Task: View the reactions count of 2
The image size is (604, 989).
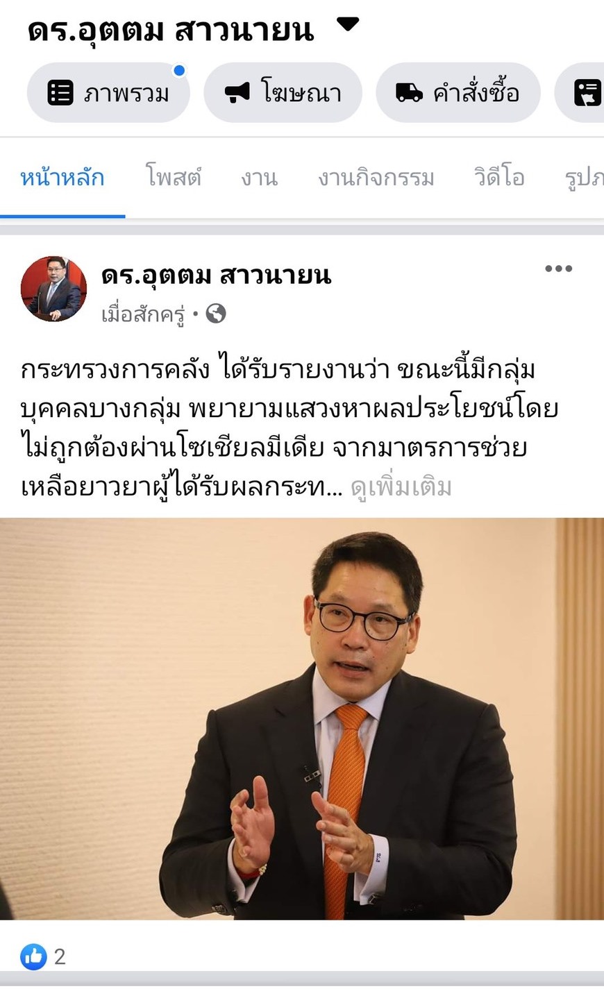Action: point(60,957)
